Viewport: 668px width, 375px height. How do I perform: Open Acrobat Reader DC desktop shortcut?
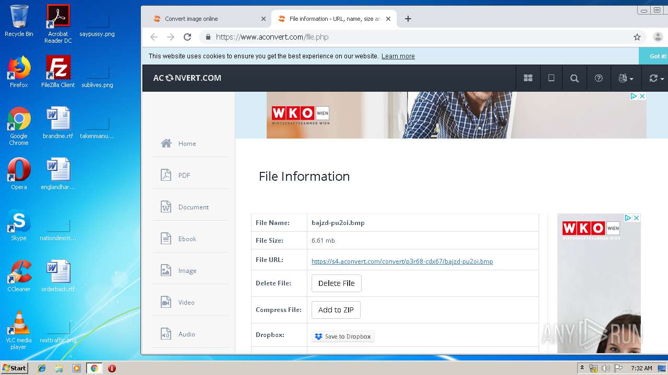point(58,24)
